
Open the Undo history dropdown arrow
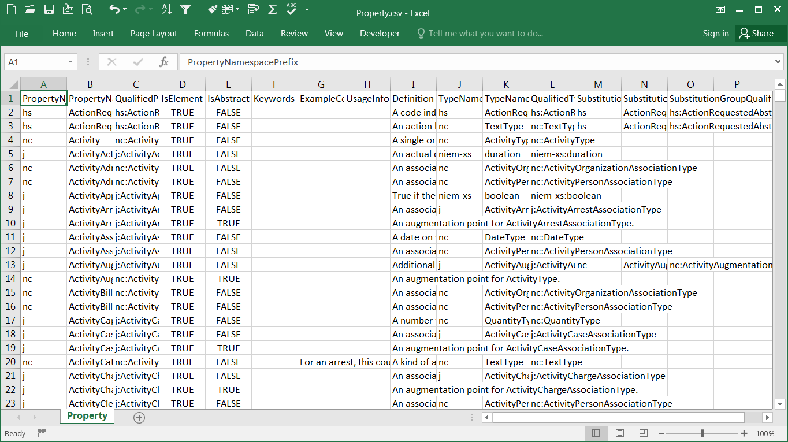coord(125,10)
